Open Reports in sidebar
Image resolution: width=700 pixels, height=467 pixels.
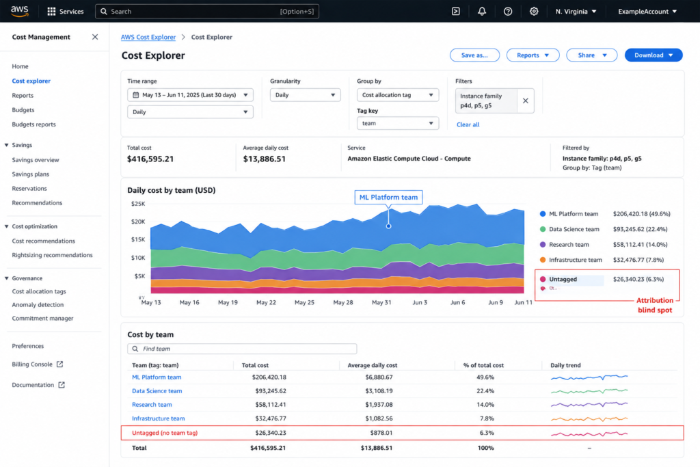(23, 96)
